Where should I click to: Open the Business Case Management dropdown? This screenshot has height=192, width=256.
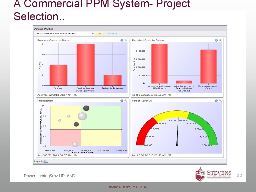(x=64, y=34)
